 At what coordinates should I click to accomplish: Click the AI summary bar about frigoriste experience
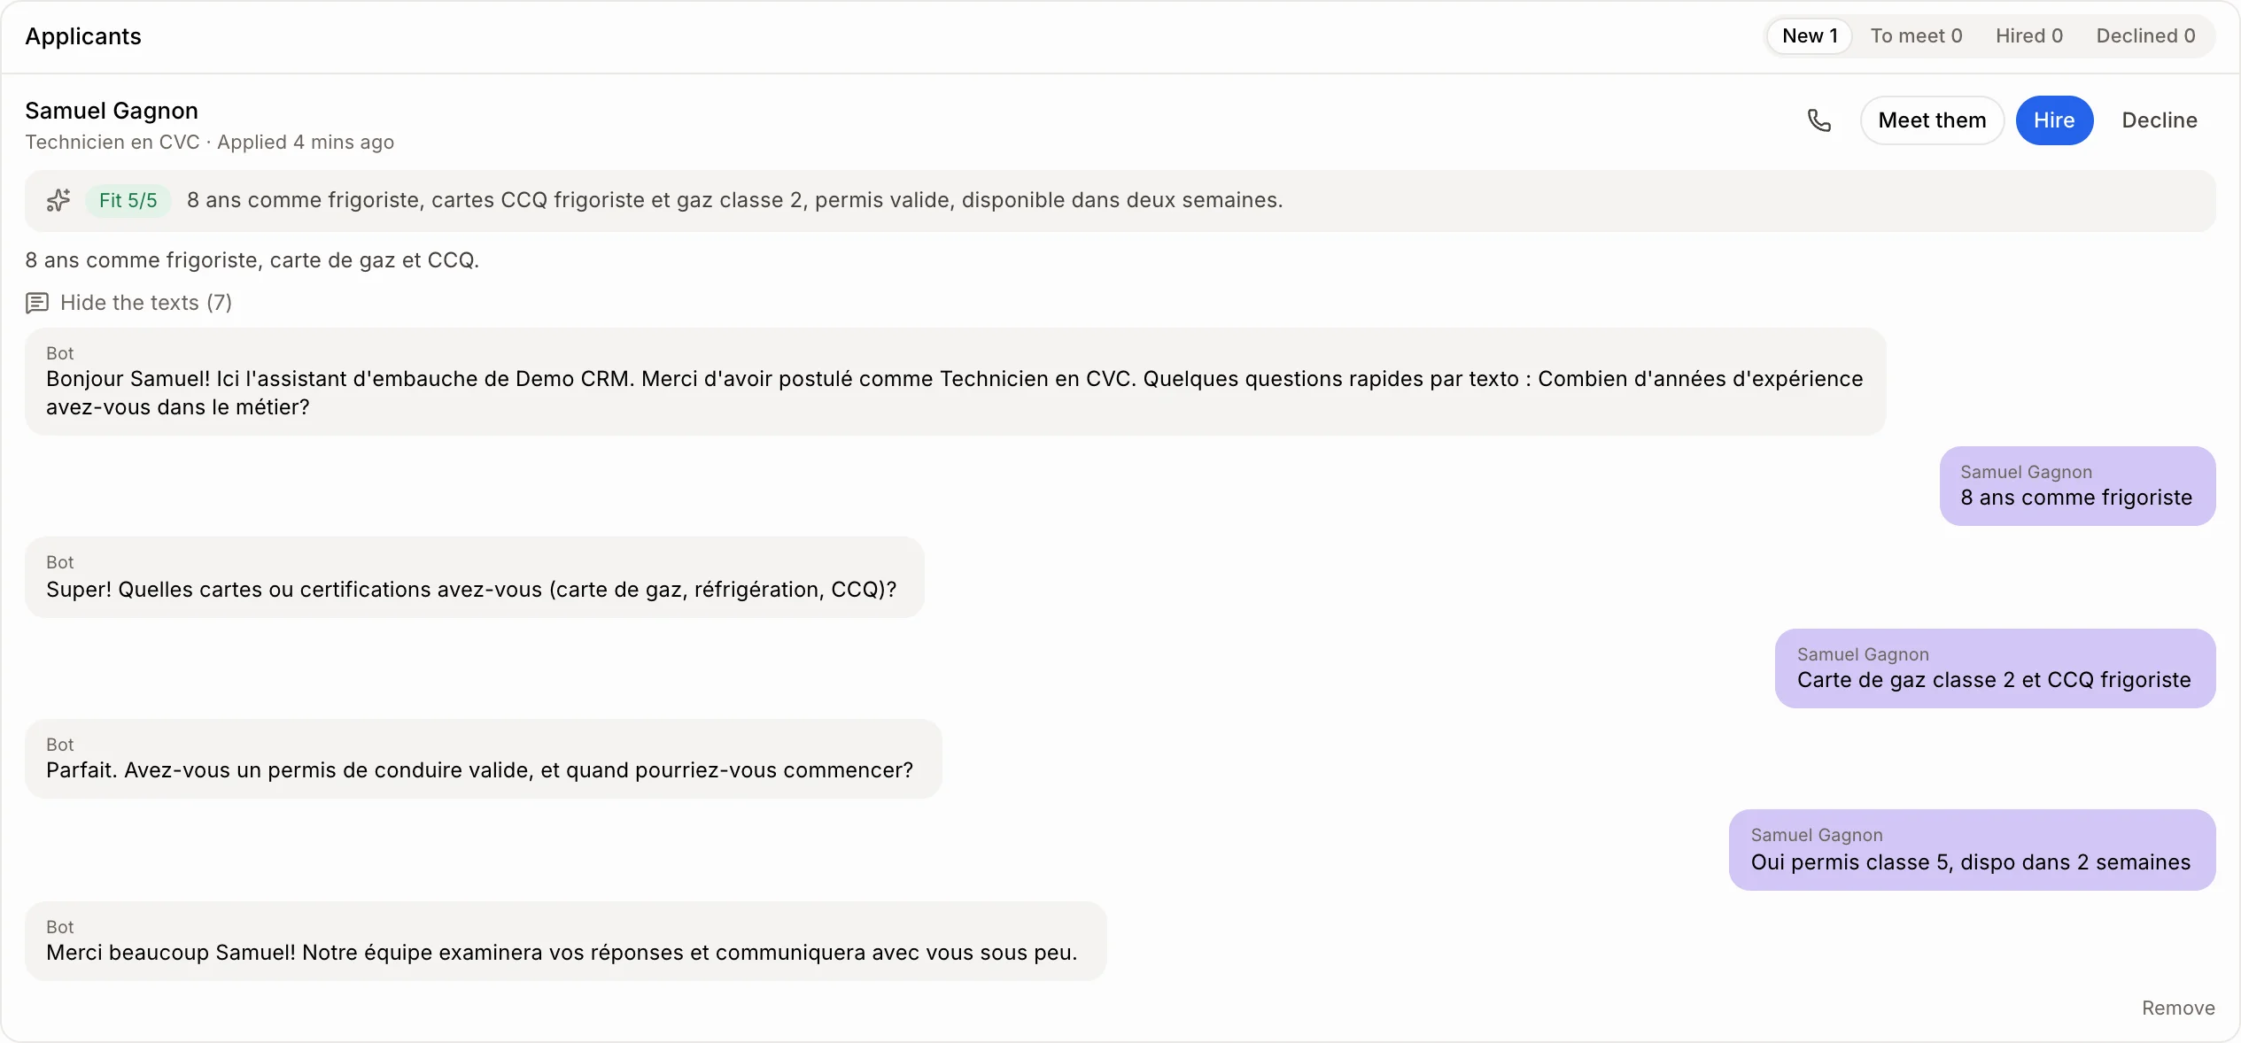tap(1120, 201)
